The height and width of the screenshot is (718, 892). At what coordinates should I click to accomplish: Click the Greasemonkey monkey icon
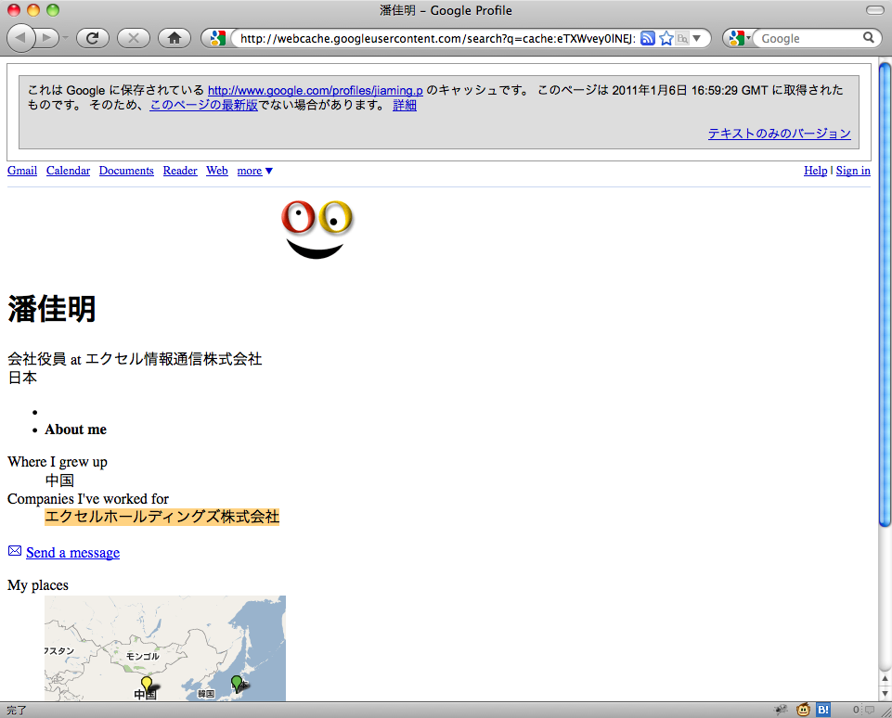pyautogui.click(x=803, y=709)
